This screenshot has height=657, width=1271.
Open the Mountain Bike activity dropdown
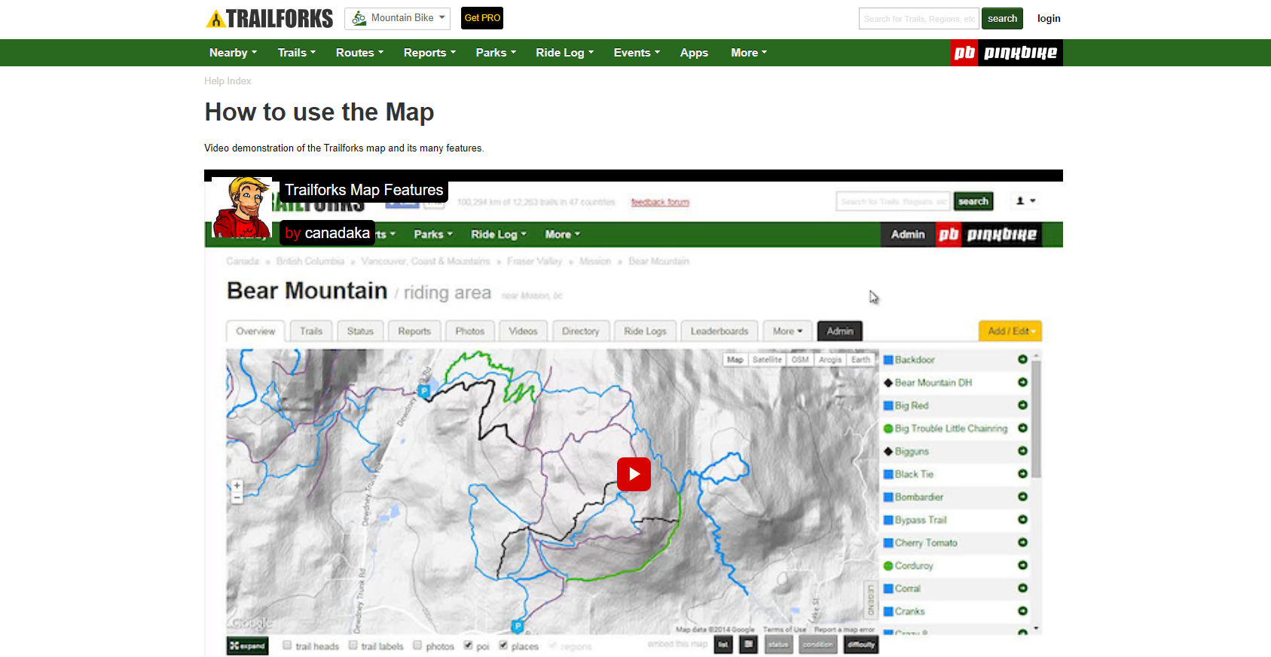tap(397, 18)
